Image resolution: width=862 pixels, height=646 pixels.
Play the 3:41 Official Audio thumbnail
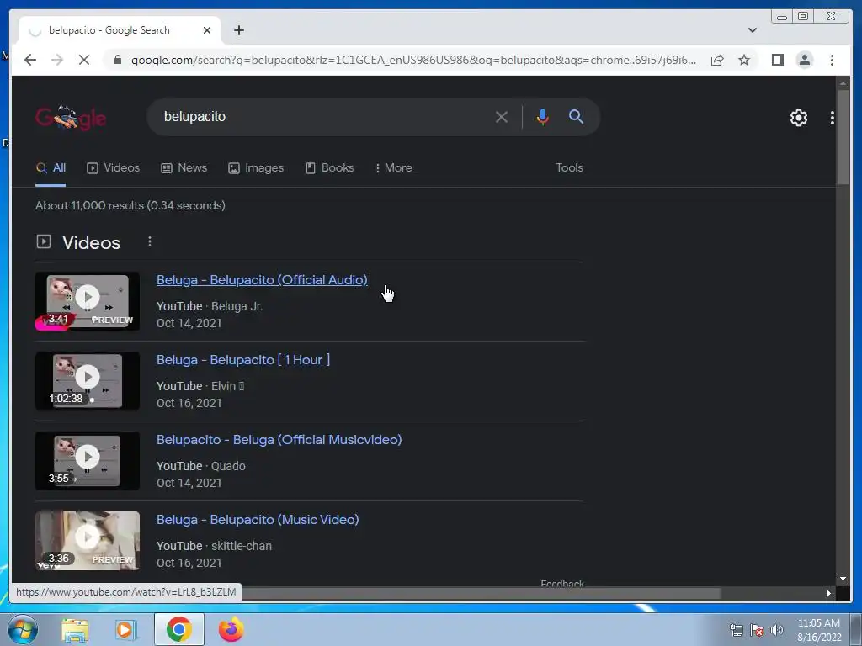point(88,301)
